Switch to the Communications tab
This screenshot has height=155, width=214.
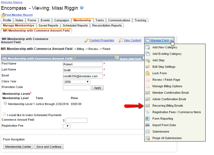119,20
